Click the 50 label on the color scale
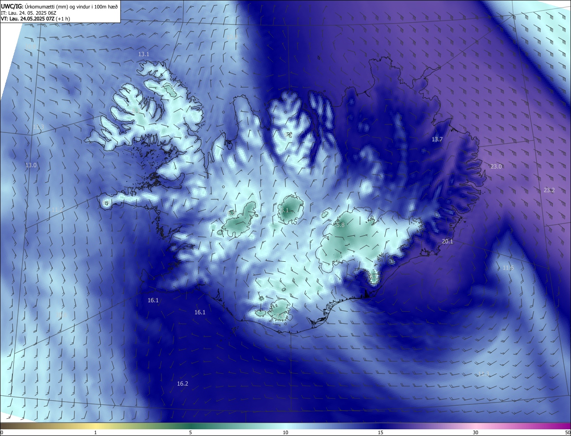This screenshot has width=571, height=436. pyautogui.click(x=567, y=432)
